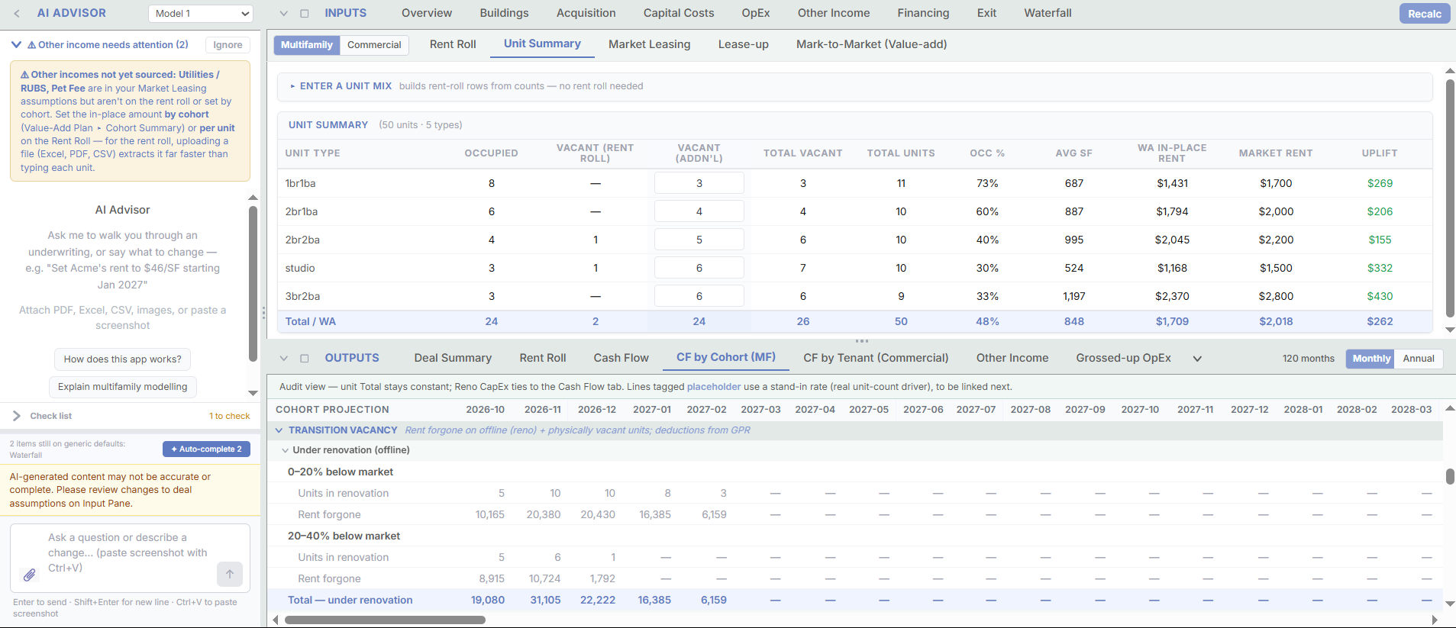Open the Cash Flow output tab
The width and height of the screenshot is (1456, 628).
click(x=621, y=358)
